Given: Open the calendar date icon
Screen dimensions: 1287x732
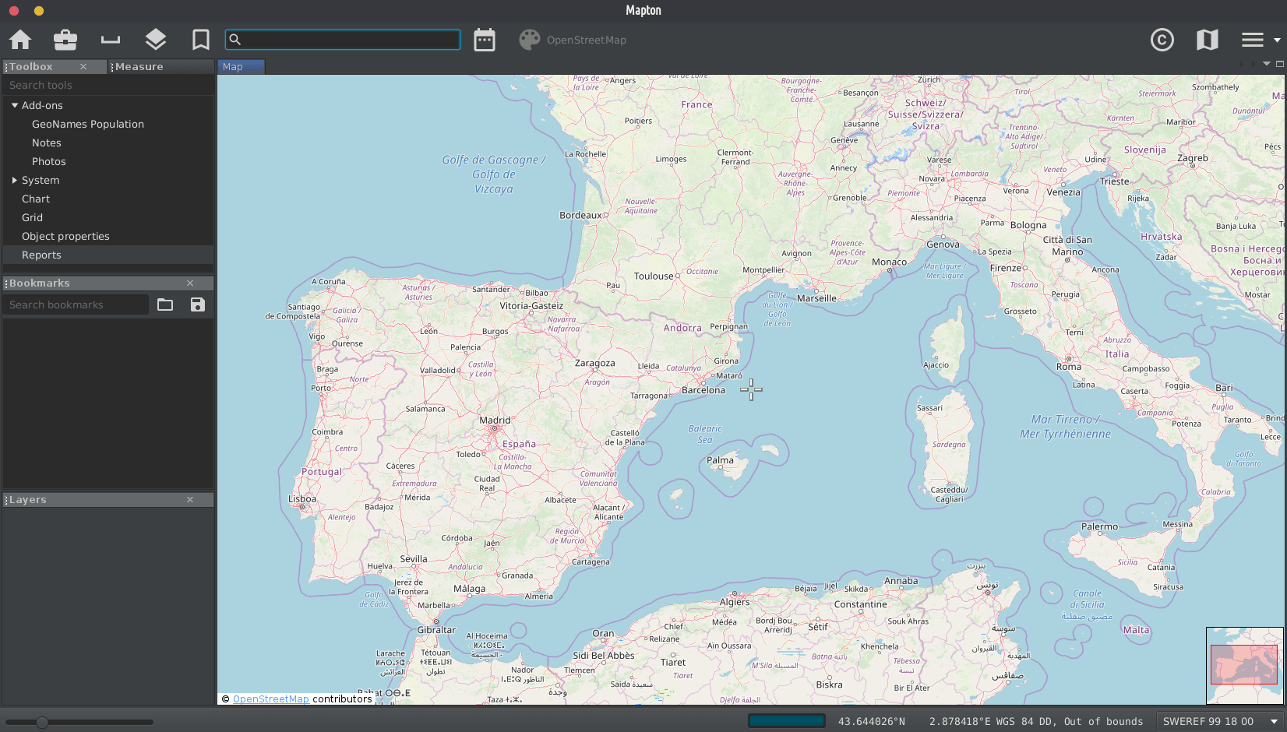Looking at the screenshot, I should click(x=485, y=40).
